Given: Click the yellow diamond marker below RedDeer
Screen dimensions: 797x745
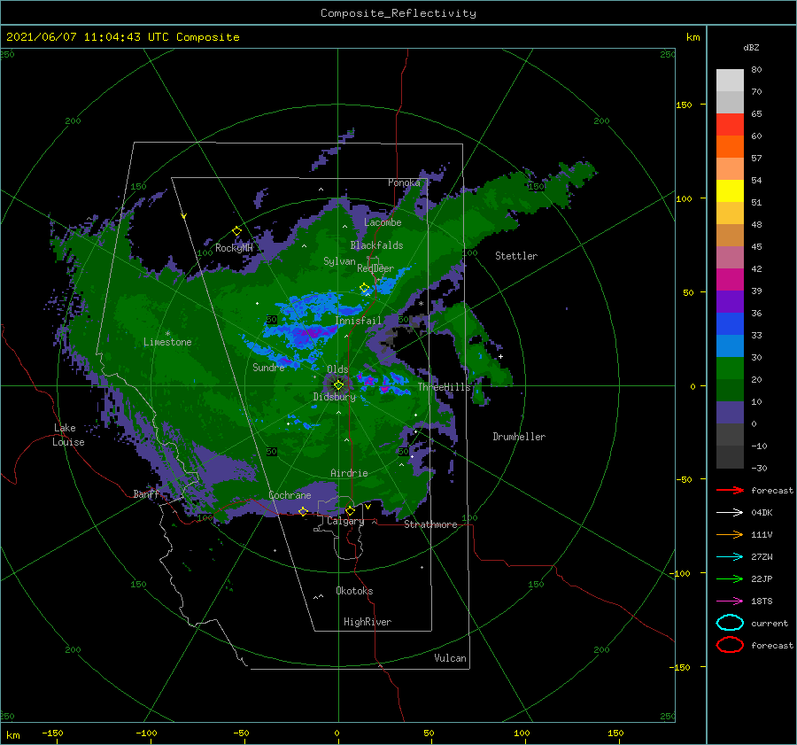Looking at the screenshot, I should pos(365,288).
